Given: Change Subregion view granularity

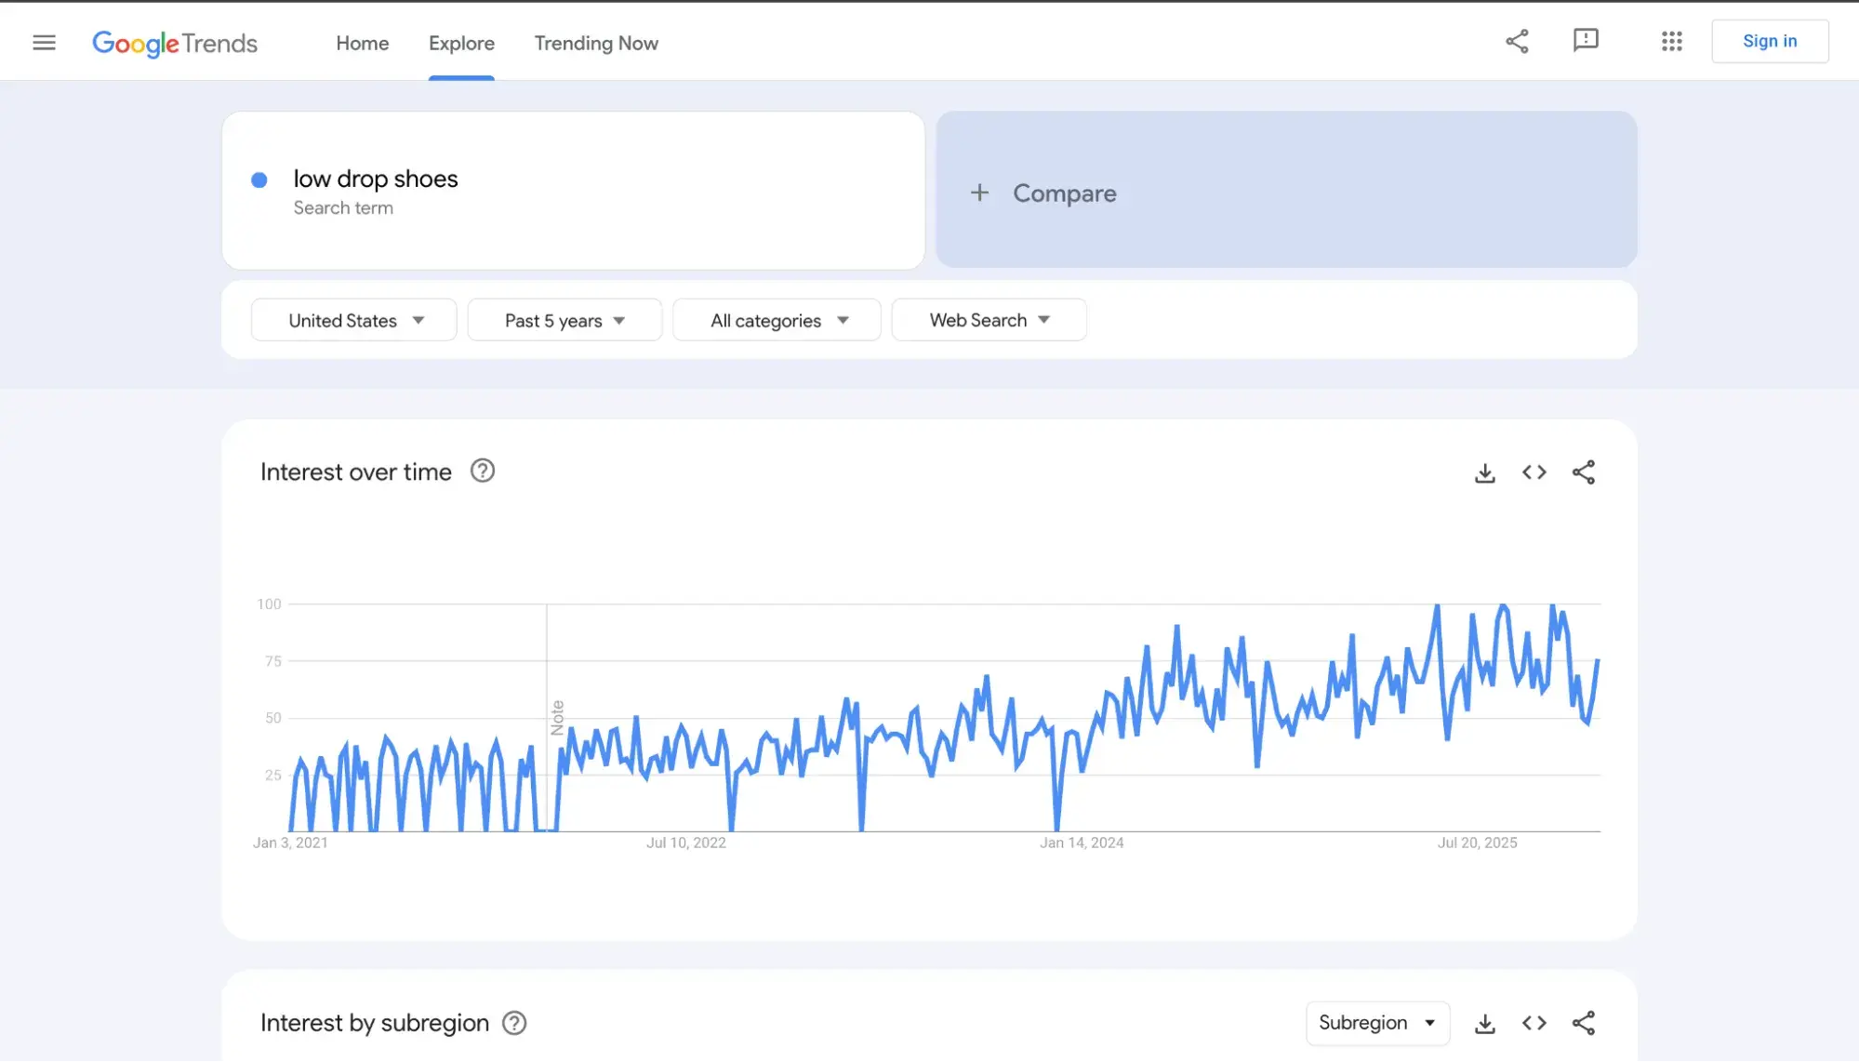Looking at the screenshot, I should point(1377,1023).
